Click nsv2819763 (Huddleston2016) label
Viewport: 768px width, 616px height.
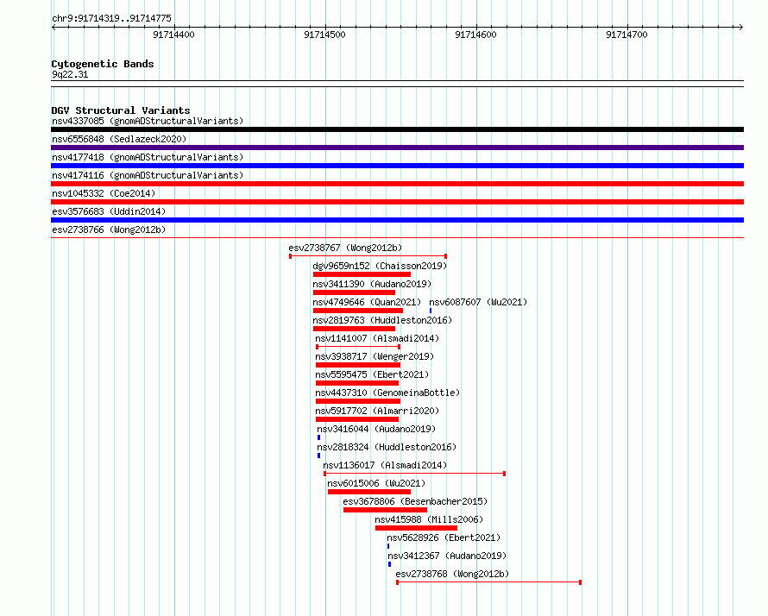382,320
